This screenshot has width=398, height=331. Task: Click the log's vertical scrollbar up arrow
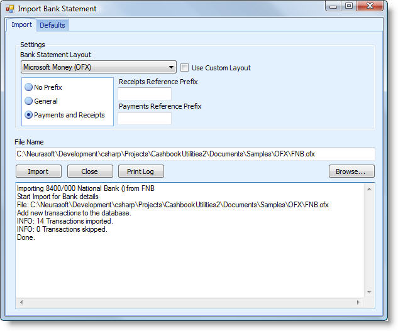pos(370,188)
